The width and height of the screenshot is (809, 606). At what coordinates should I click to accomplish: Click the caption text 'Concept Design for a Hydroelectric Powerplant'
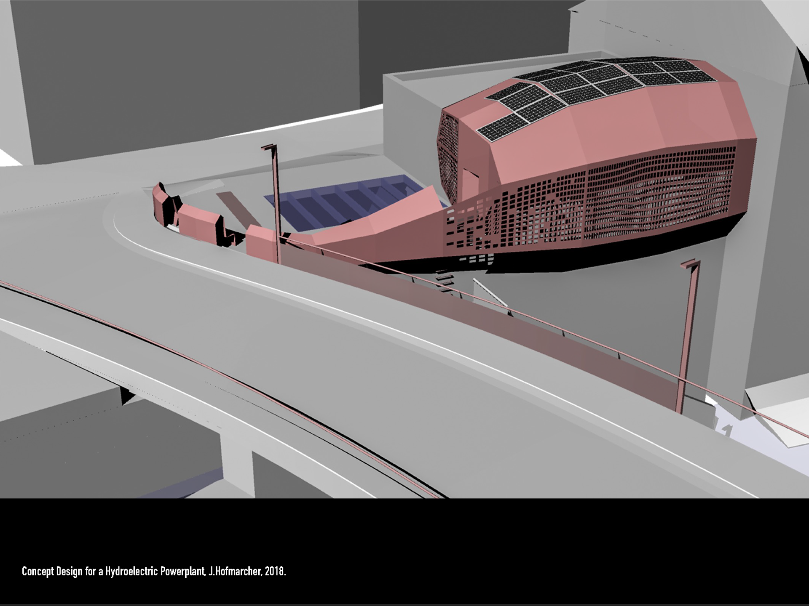114,571
